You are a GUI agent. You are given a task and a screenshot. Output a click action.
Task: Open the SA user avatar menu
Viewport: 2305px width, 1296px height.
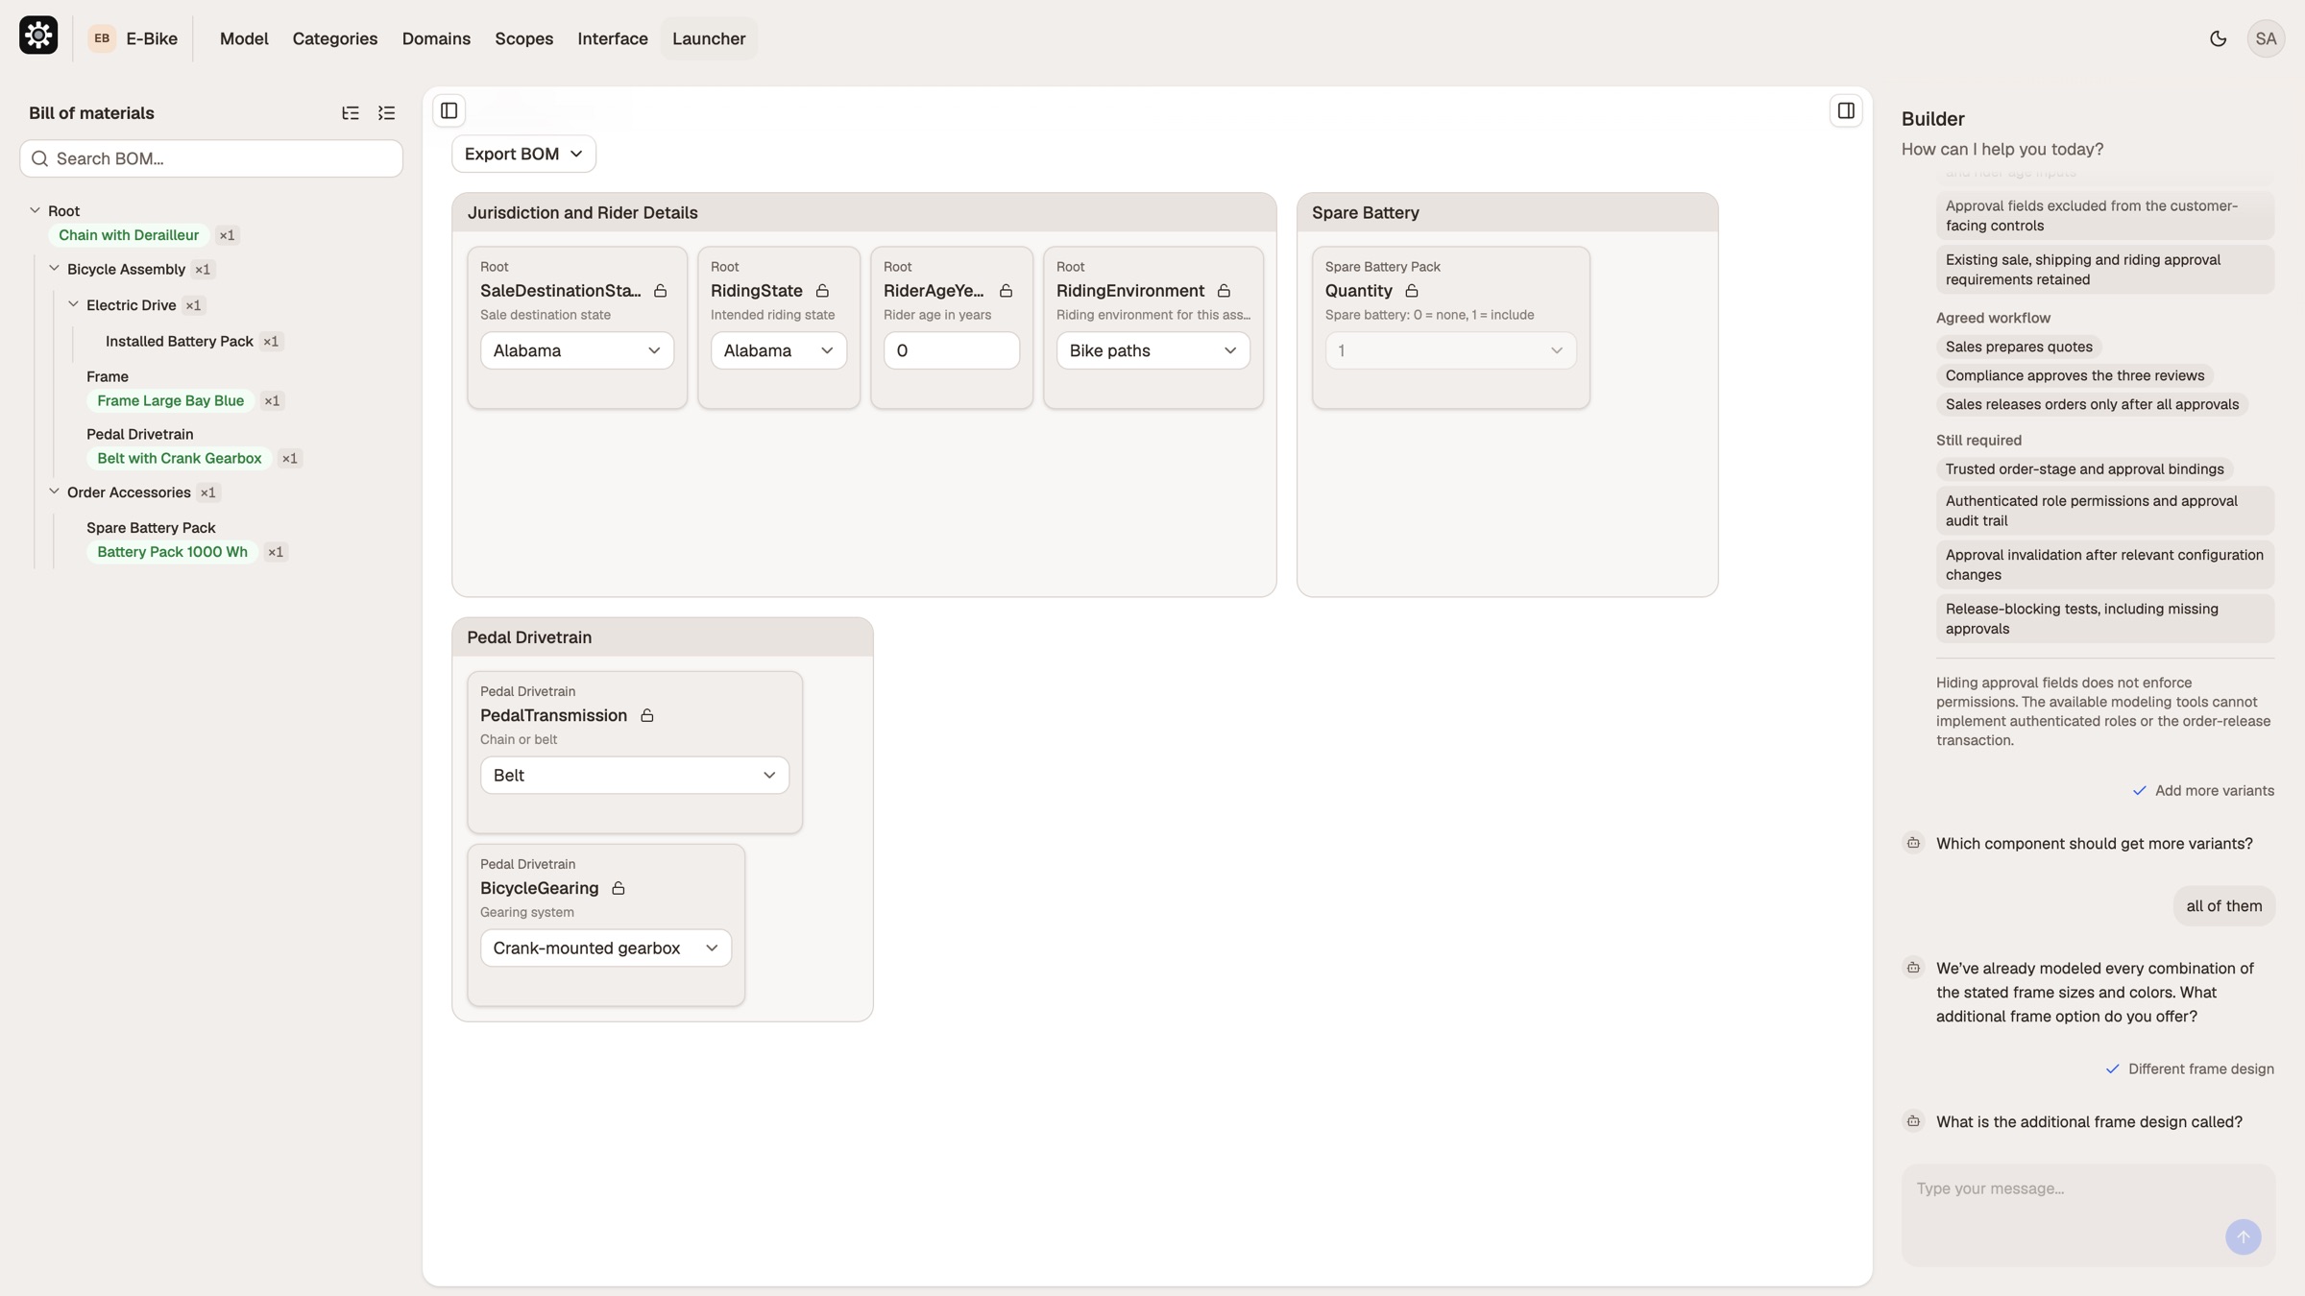tap(2266, 38)
